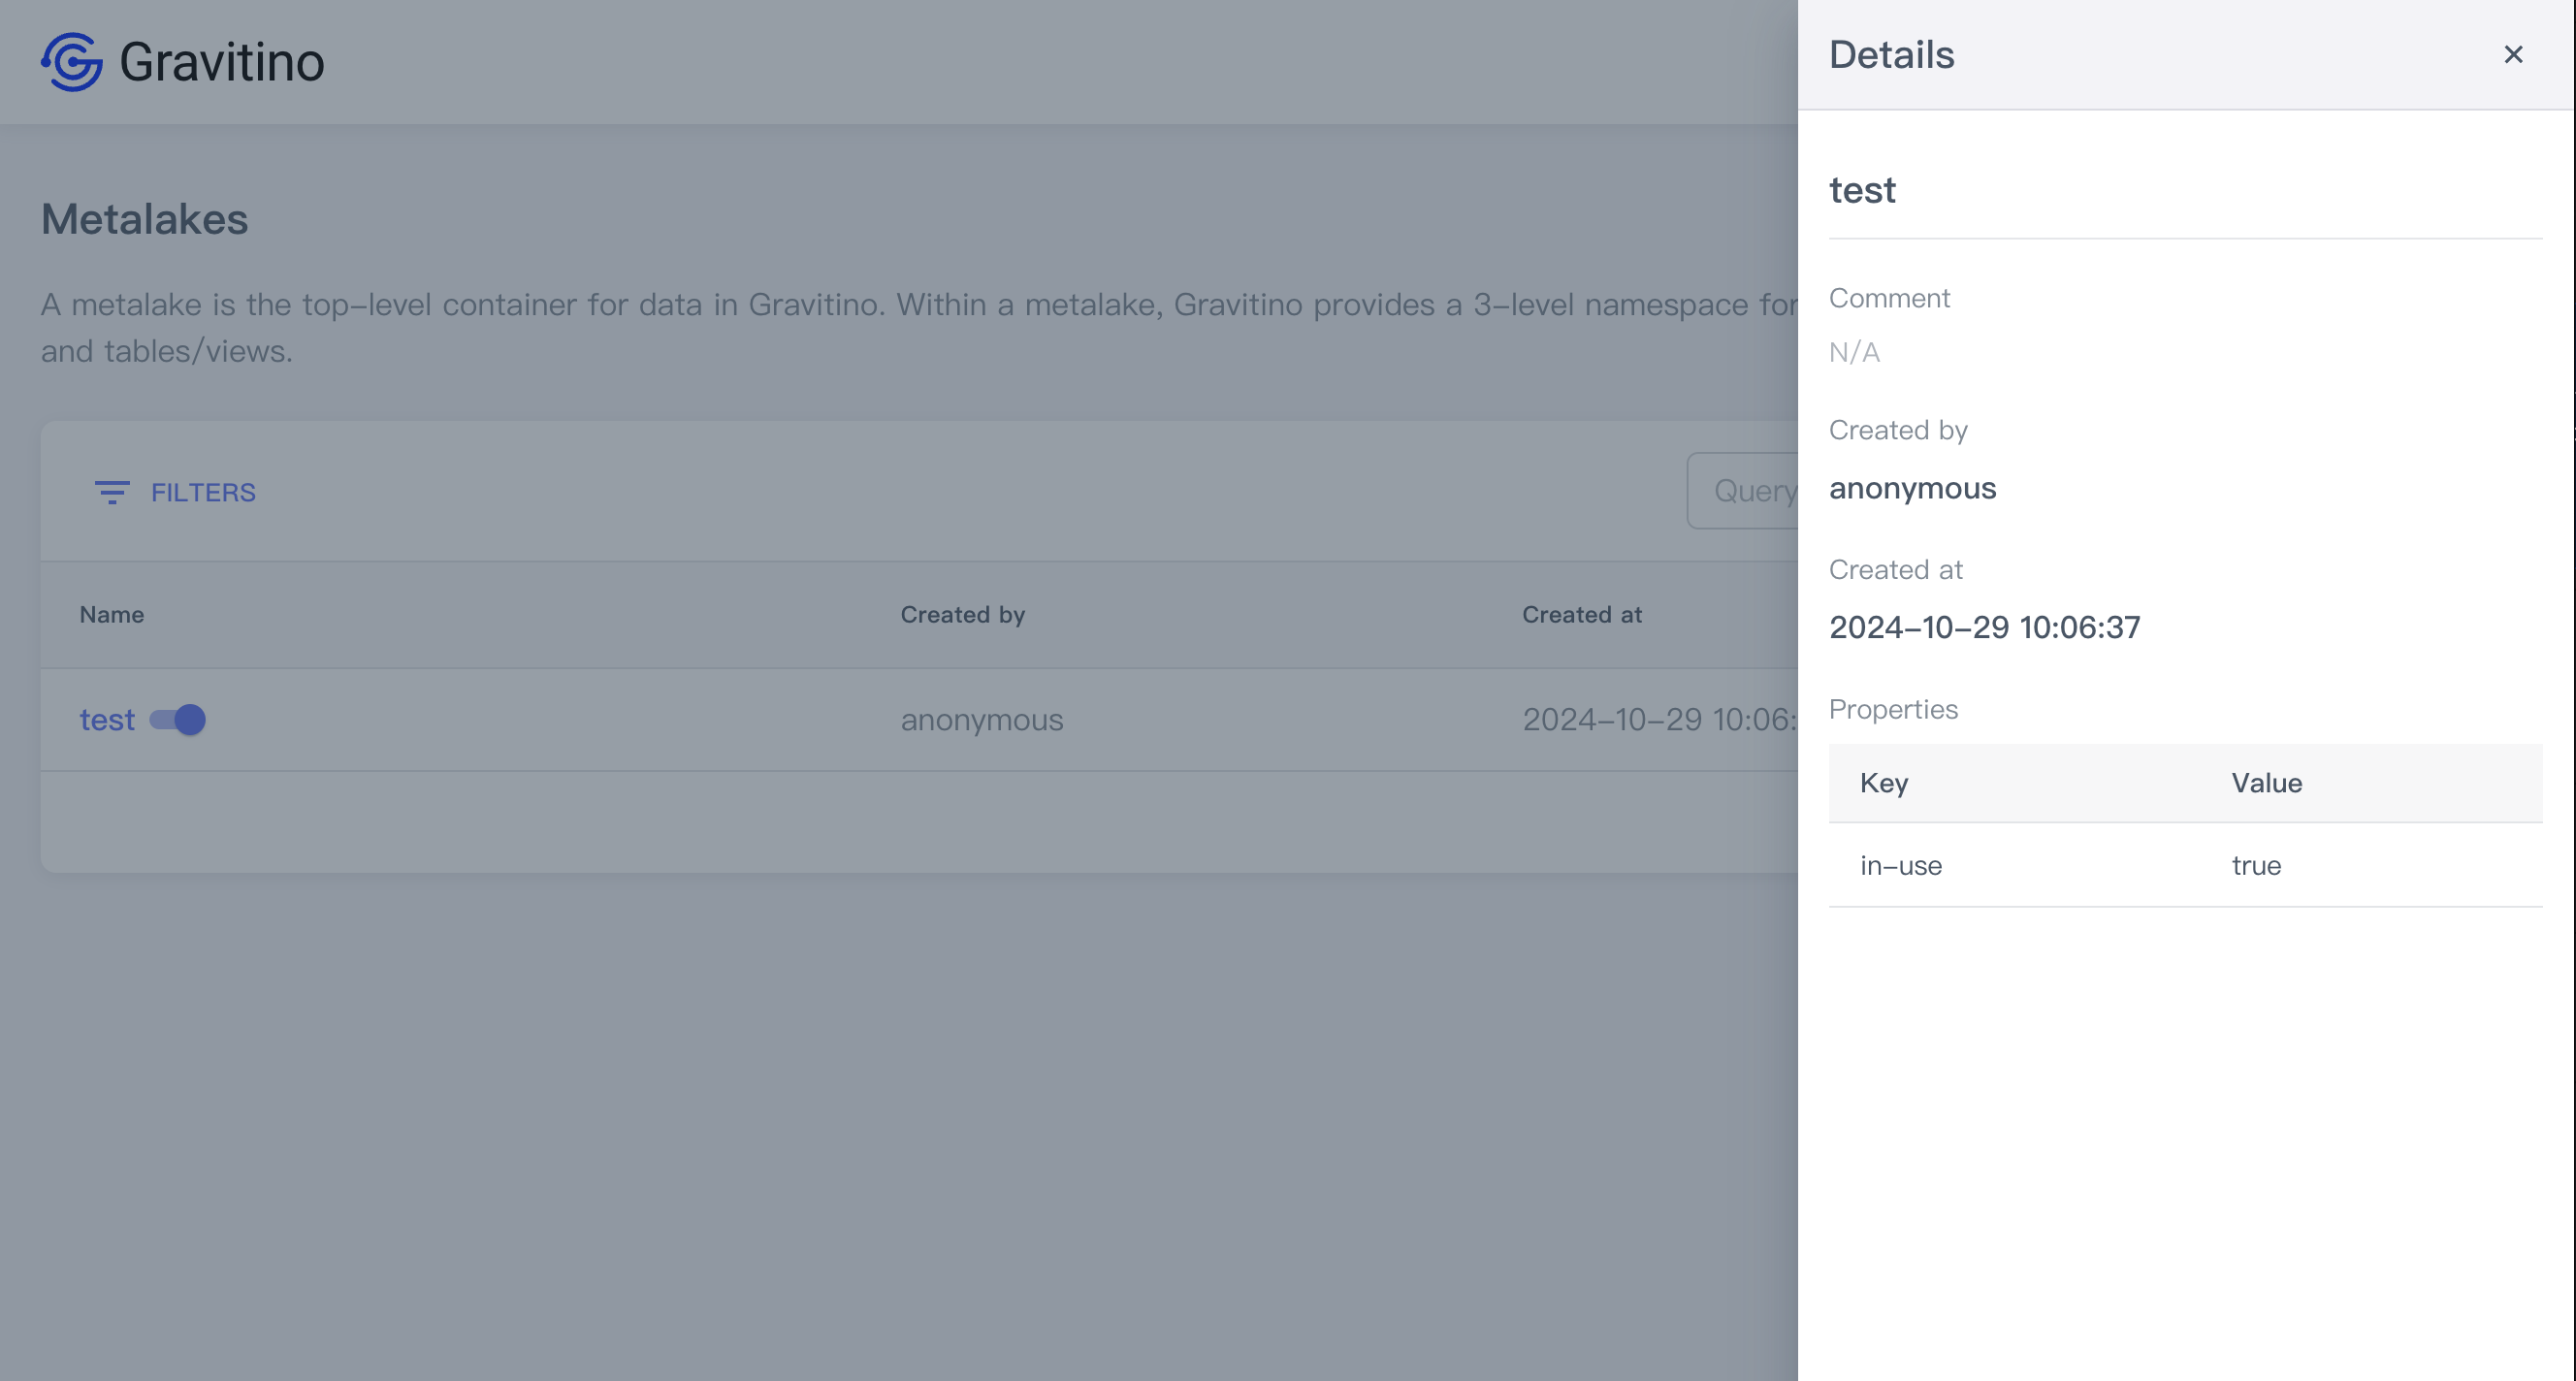The image size is (2576, 1381).
Task: Click the Metalakes page heading
Action: [144, 219]
